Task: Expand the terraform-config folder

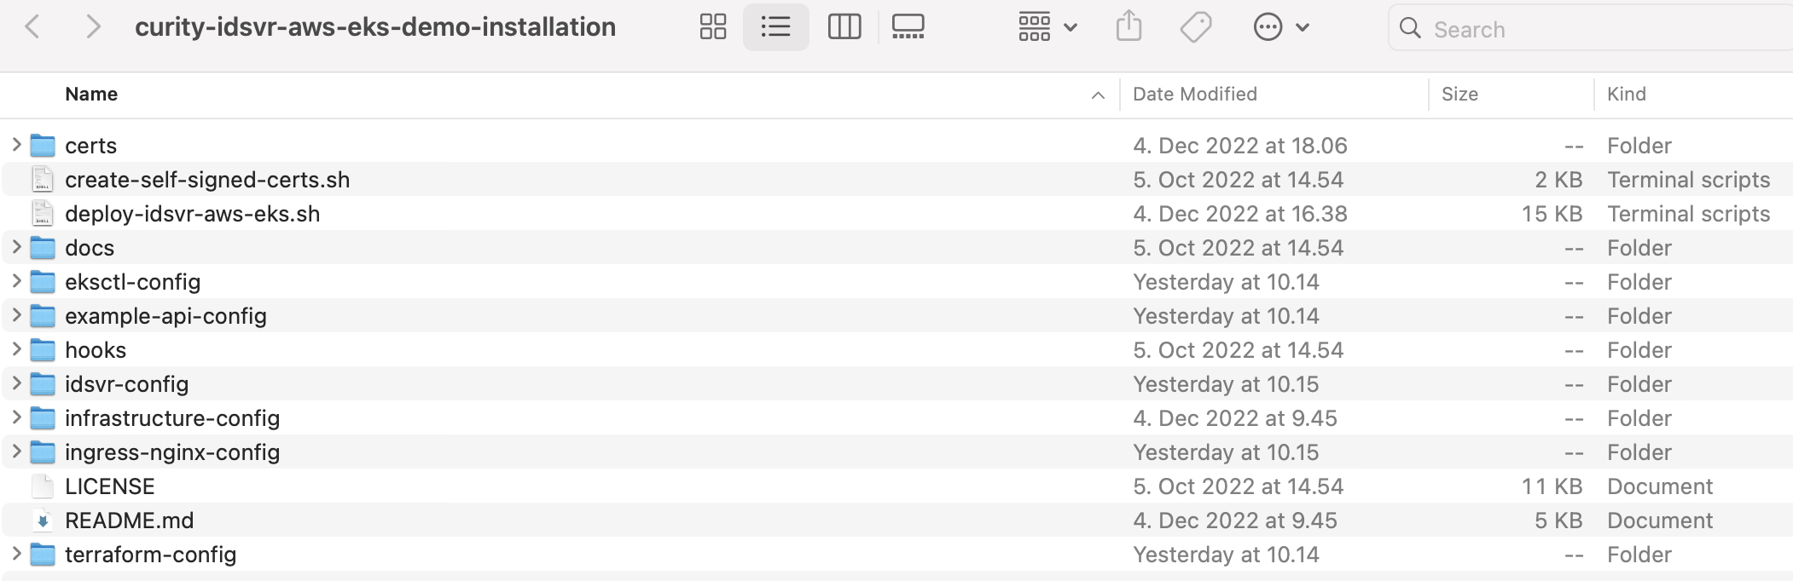Action: [16, 554]
